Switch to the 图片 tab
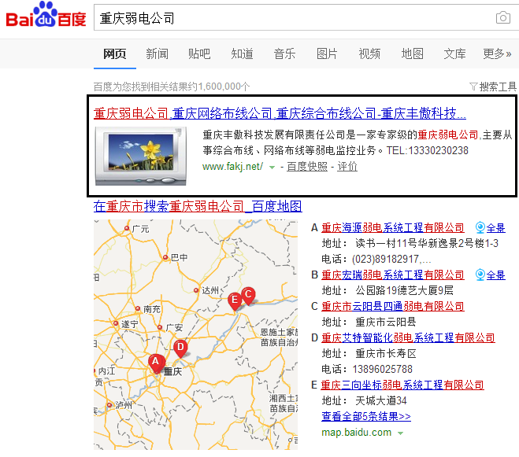This screenshot has height=457, width=519. pos(327,53)
